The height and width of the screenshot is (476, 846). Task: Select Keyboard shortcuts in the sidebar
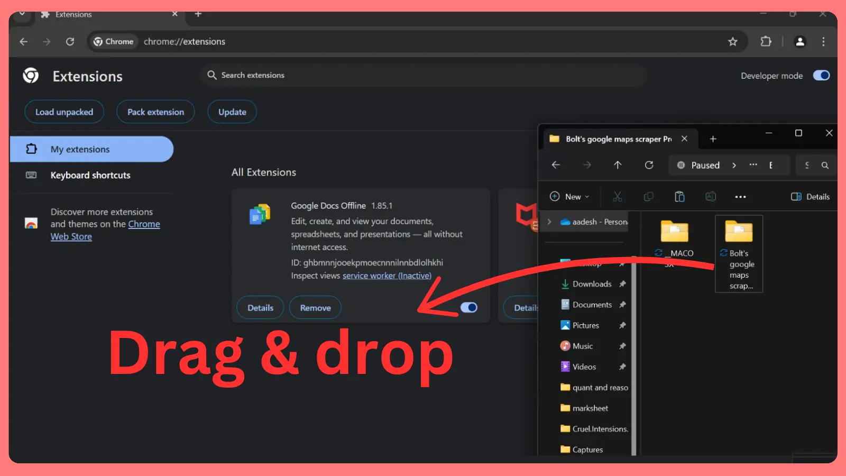pos(90,175)
